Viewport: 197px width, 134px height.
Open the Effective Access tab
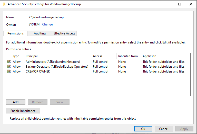coord(64,33)
